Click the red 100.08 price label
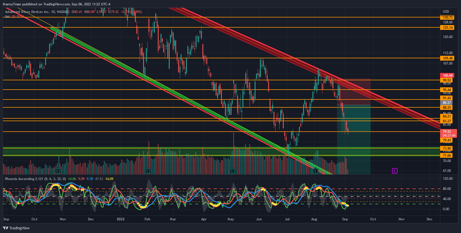This screenshot has height=233, width=461. pos(447,76)
